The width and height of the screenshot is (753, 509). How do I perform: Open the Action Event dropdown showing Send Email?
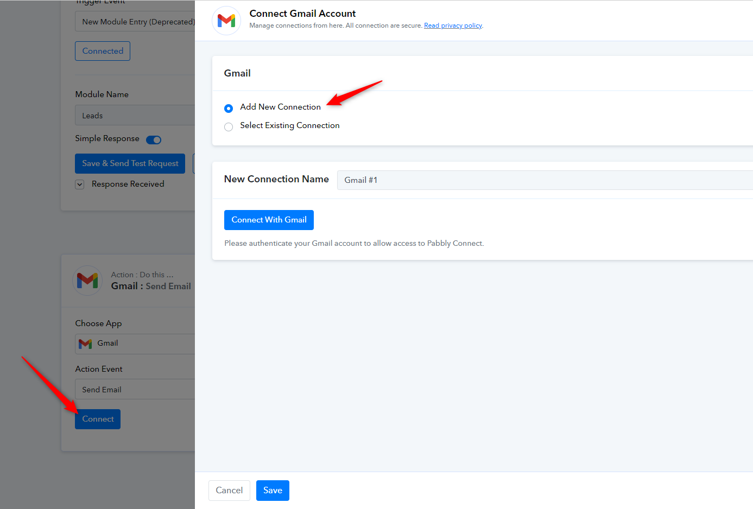coord(135,389)
